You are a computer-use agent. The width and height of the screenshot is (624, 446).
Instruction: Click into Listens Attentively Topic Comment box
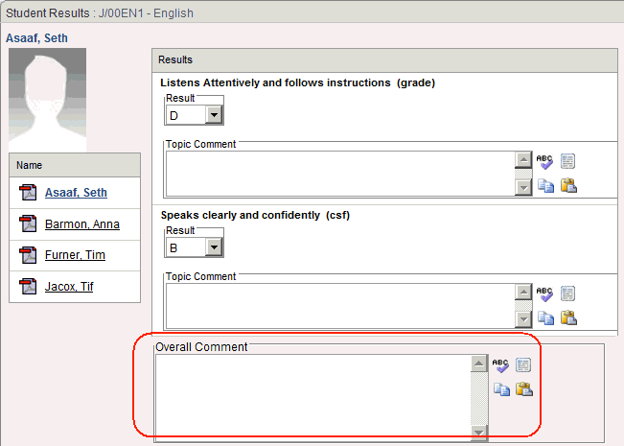tap(340, 174)
